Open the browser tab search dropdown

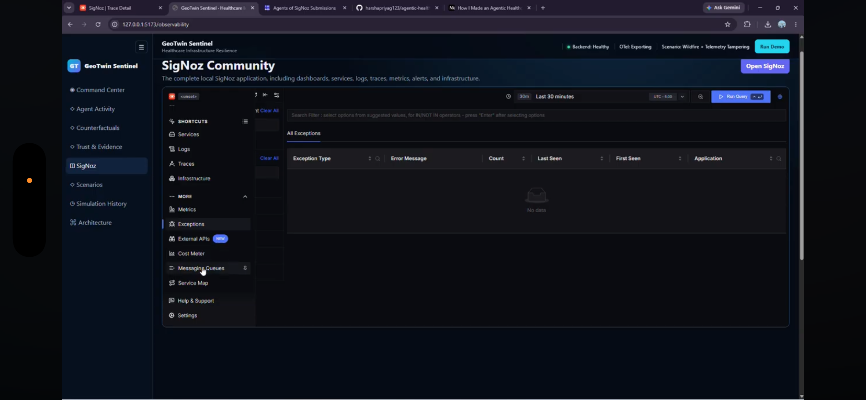69,8
